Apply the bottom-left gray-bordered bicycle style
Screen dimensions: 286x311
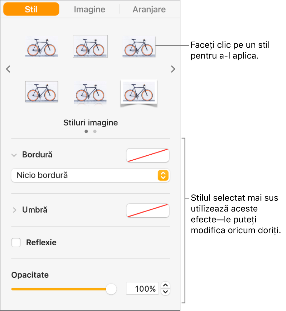click(x=42, y=92)
